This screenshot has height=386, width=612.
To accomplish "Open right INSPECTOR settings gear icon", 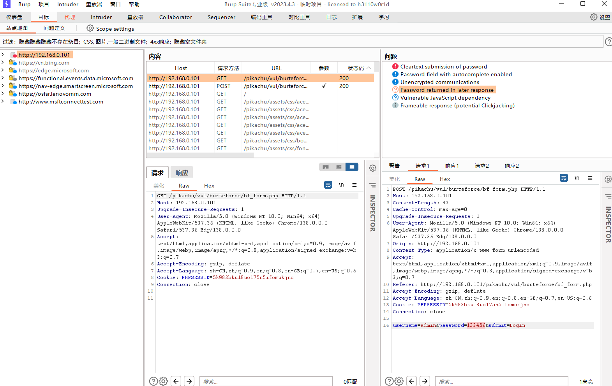I will (608, 179).
